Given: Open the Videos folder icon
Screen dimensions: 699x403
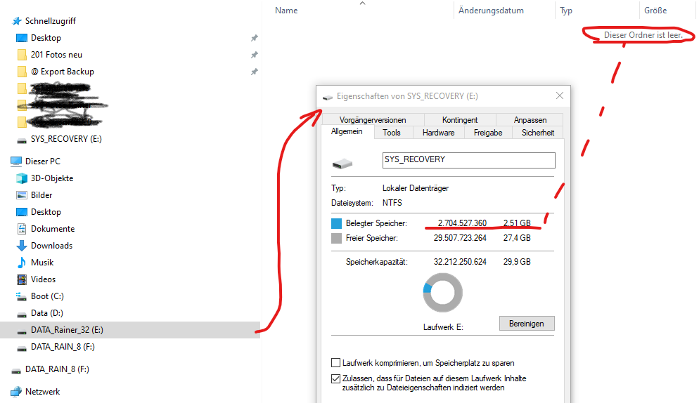Looking at the screenshot, I should [x=21, y=279].
